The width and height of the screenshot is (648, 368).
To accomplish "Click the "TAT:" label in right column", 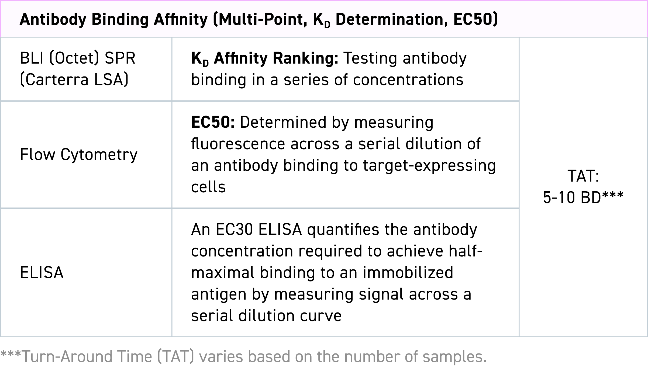I will tap(583, 176).
